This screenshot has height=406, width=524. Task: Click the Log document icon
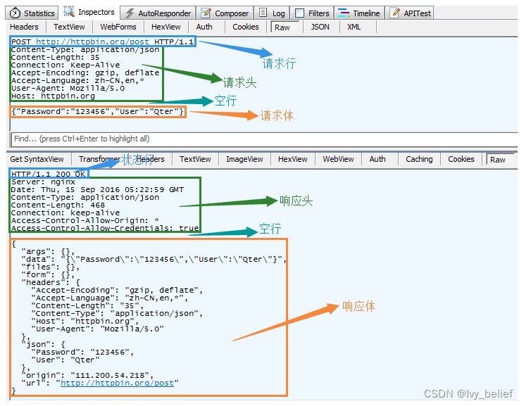point(263,13)
